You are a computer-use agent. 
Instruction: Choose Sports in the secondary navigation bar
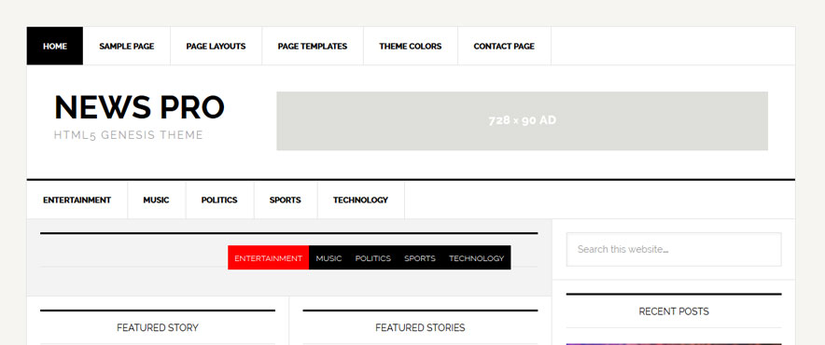(286, 200)
